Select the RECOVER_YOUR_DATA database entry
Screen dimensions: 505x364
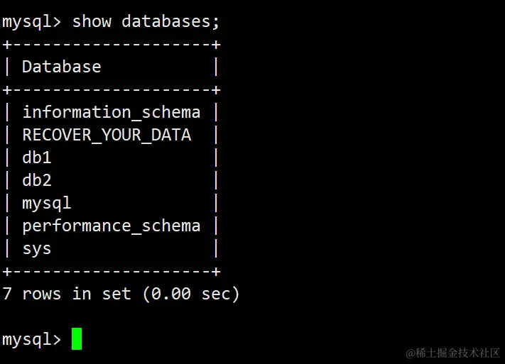click(107, 135)
